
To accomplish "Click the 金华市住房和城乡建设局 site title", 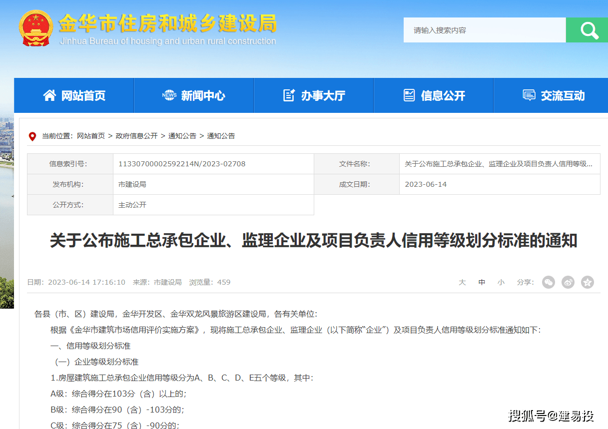I will [168, 23].
